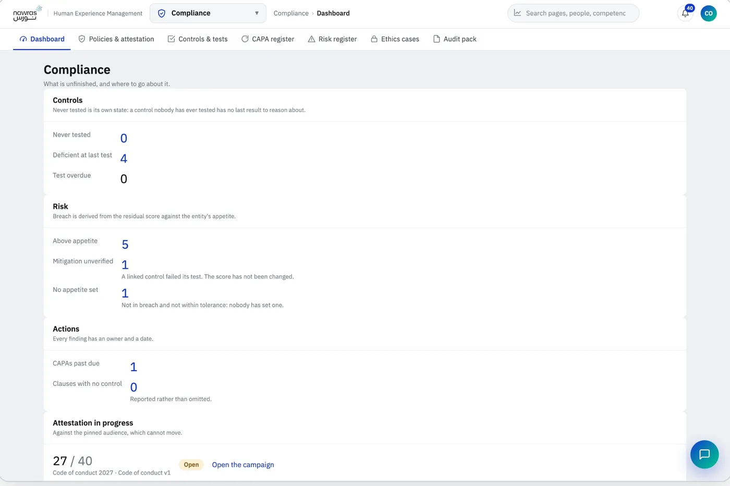Select the Risk register tab
This screenshot has height=486, width=730.
point(332,39)
